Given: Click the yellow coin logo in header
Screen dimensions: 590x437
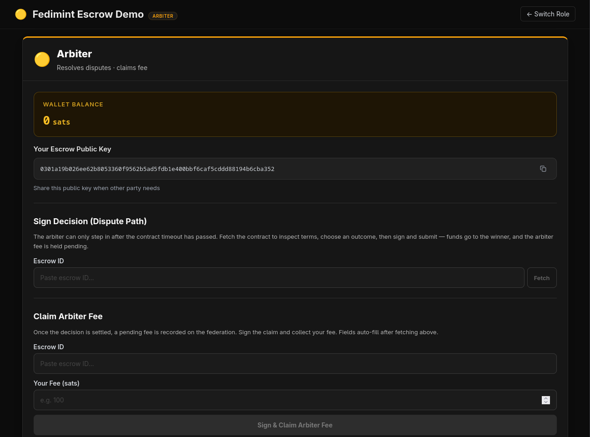Looking at the screenshot, I should (x=21, y=14).
